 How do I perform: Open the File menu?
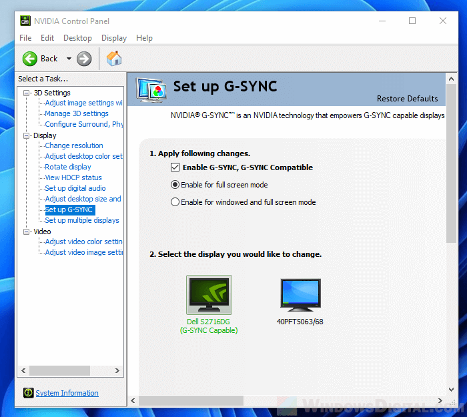(x=25, y=38)
